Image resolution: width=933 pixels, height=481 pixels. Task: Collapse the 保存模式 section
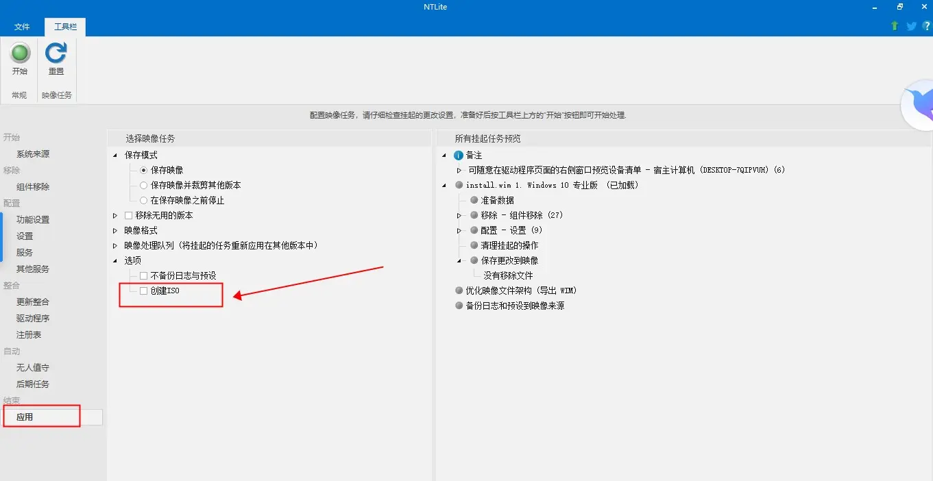(115, 156)
